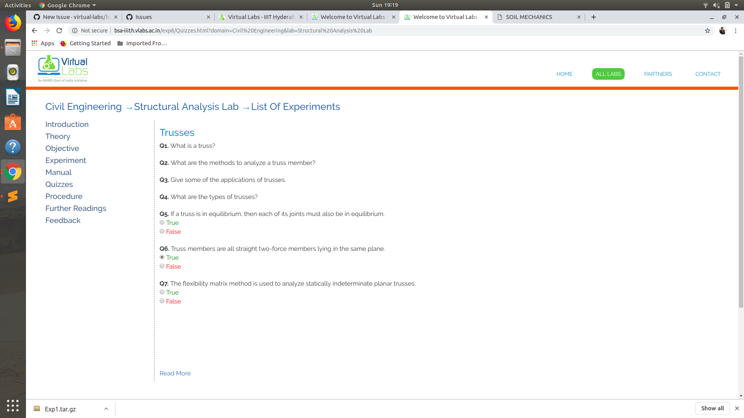Collapse the Exp1.tar.gz download chevron
The image size is (744, 418).
tap(106, 408)
